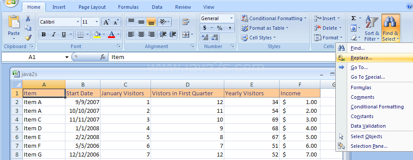This screenshot has width=413, height=160.
Task: Open the font color dropdown arrow
Action: (118, 35)
